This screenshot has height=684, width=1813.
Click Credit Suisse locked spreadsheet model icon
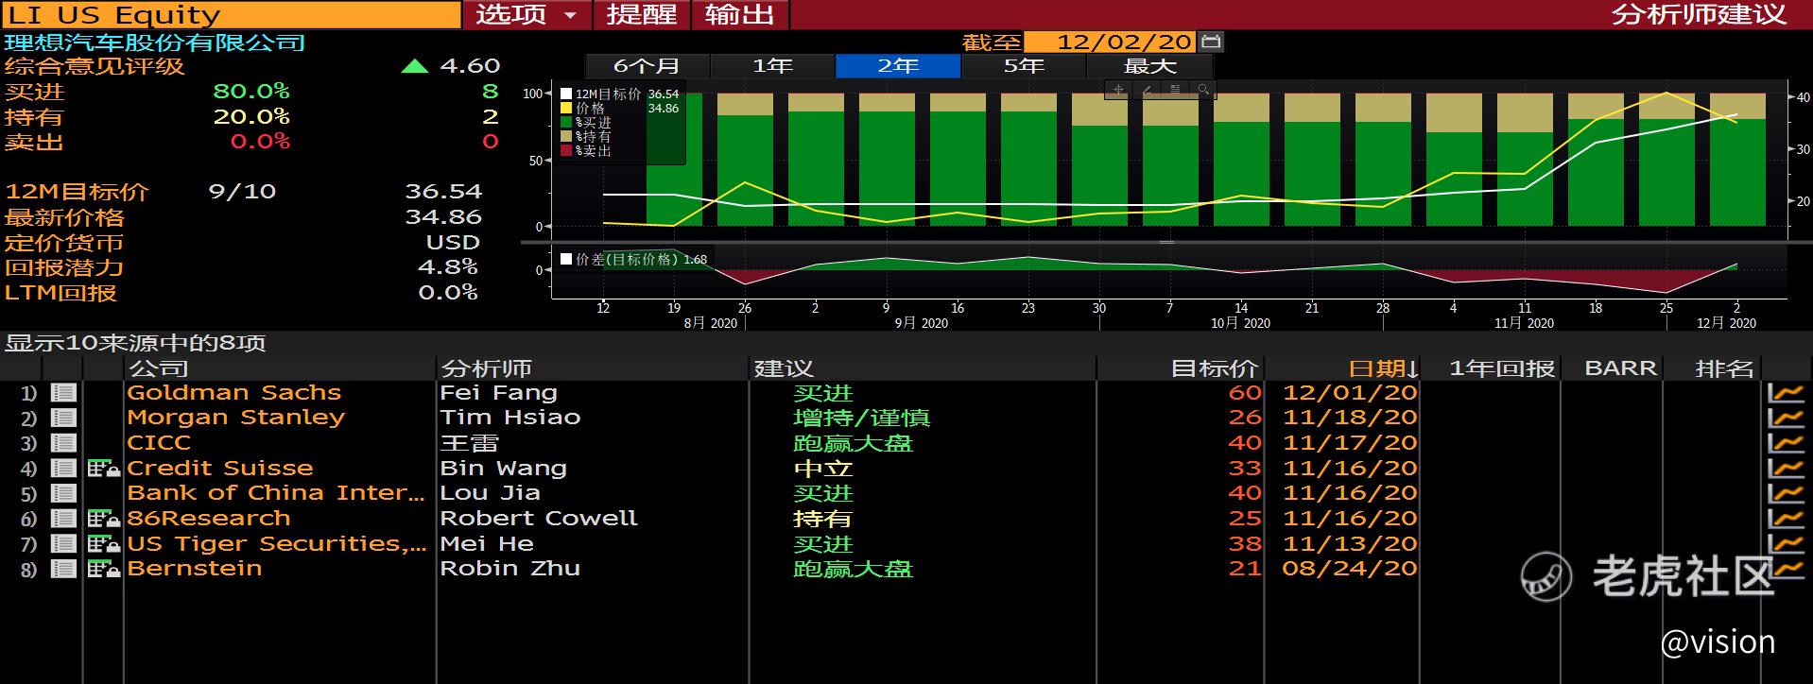coord(103,469)
